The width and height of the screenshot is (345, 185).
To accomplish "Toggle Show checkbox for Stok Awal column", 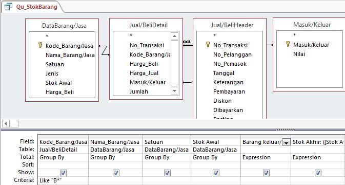I will coord(216,173).
